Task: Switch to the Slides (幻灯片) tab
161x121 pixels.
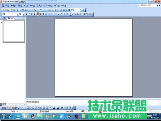Action: click(10, 18)
